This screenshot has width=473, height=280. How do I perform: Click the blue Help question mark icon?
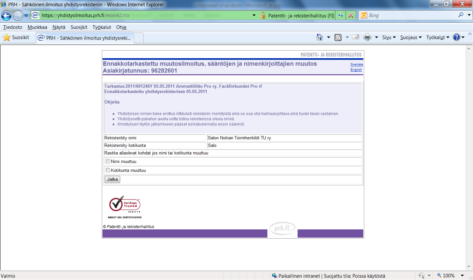pos(457,37)
